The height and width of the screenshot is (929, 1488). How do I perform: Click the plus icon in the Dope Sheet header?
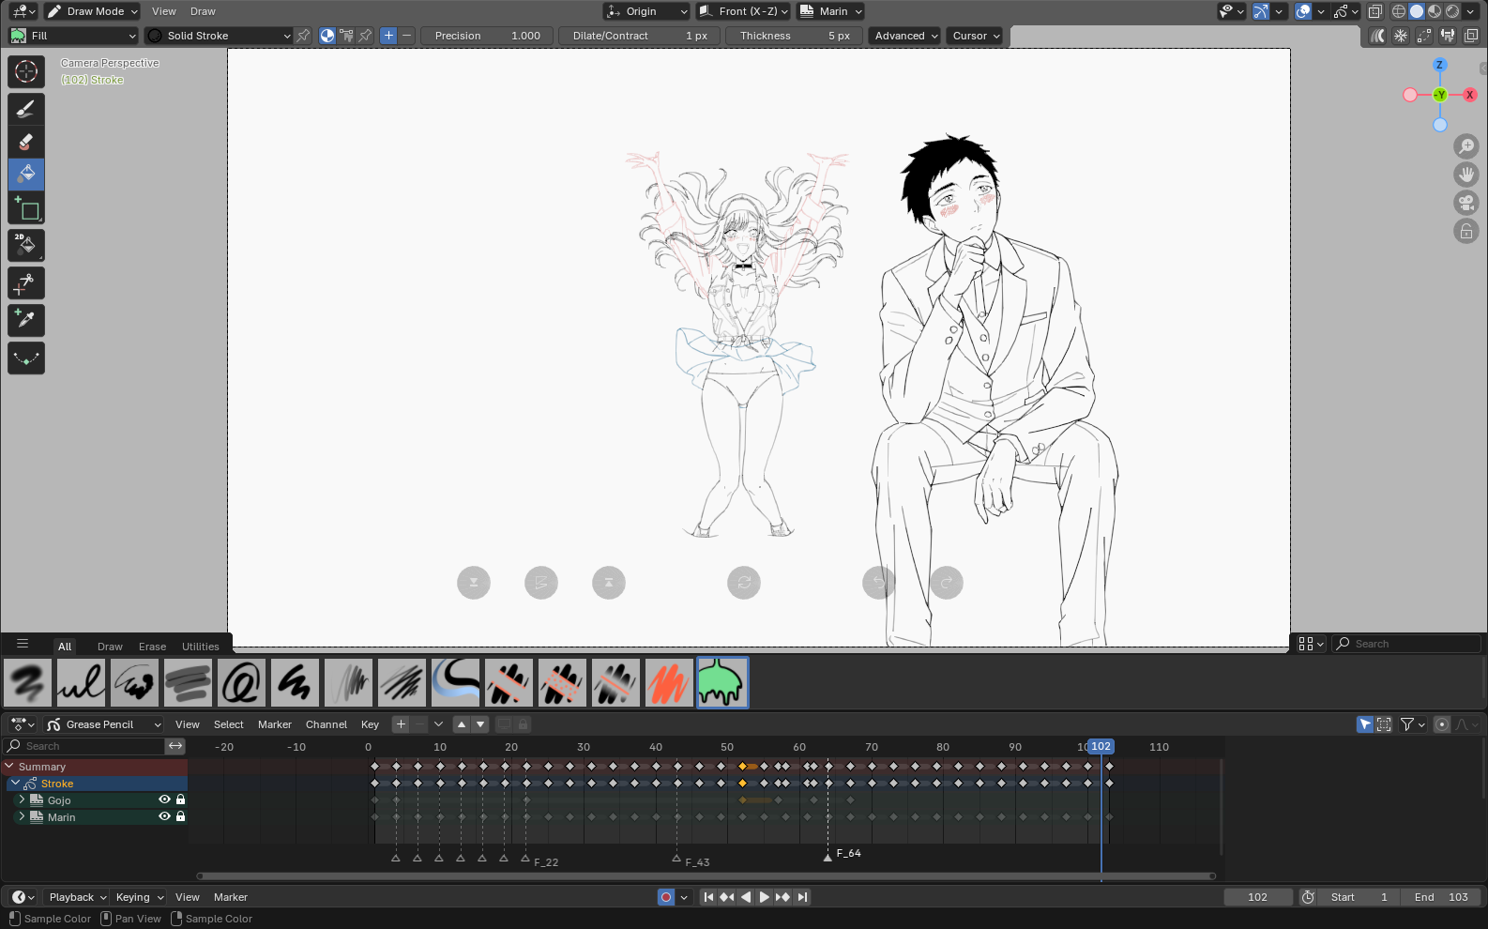401,724
